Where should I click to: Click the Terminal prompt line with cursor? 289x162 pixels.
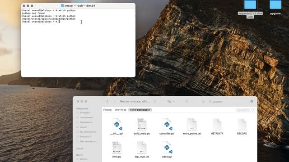click(x=41, y=22)
